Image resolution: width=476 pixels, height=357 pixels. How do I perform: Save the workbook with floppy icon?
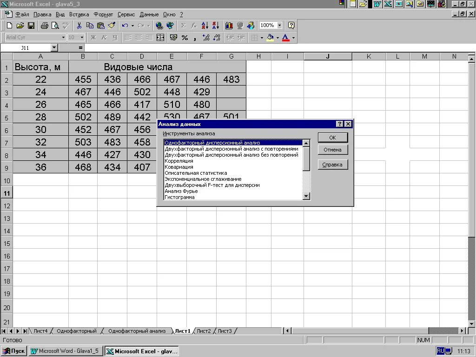(31, 26)
